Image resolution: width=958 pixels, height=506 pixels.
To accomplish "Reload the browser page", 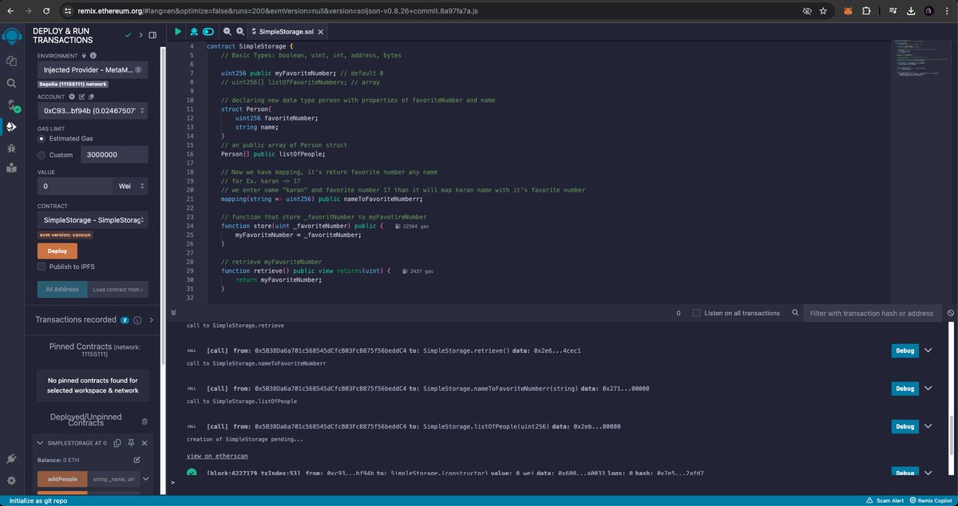I will coord(46,11).
